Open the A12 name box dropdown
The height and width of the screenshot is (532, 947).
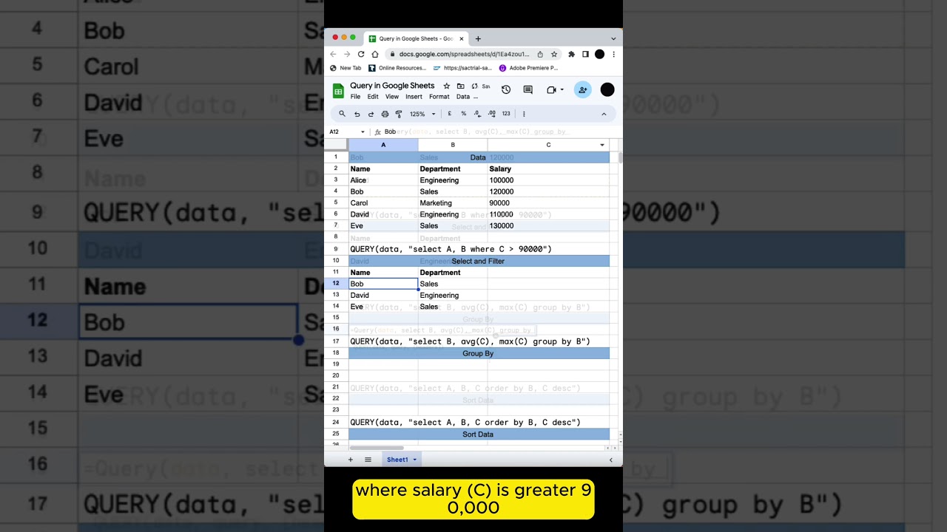coord(363,132)
